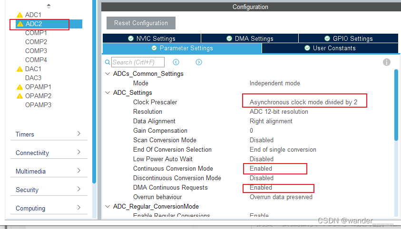The image size is (401, 229).
Task: Select DAC1 in the peripheral list
Action: click(33, 69)
